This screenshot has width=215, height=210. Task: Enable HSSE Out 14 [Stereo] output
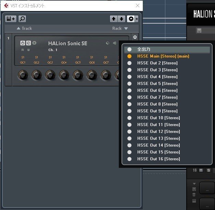coord(167,145)
